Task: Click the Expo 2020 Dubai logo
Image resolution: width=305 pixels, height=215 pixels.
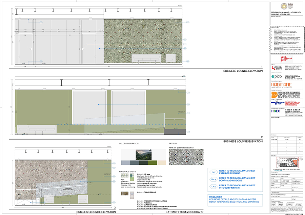Action: (287, 6)
